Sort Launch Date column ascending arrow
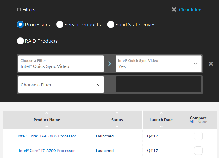Viewport: 219px width, 158px height. 161,114
